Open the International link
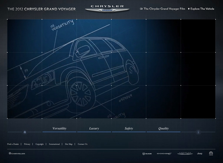This screenshot has height=163, width=223. pyautogui.click(x=54, y=144)
